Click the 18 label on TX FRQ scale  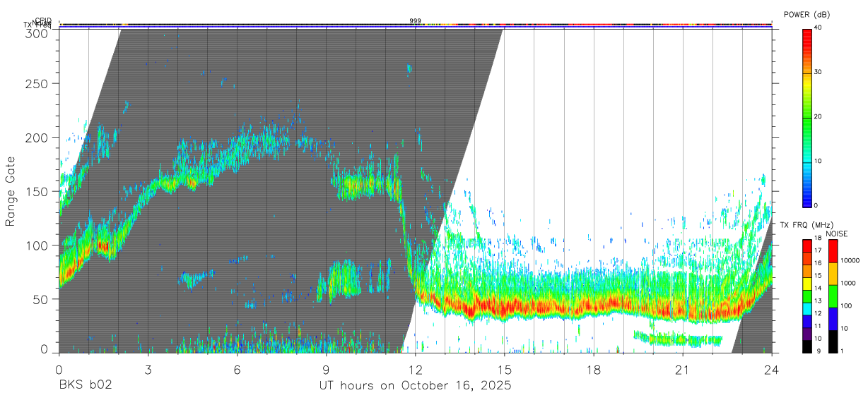pos(819,239)
